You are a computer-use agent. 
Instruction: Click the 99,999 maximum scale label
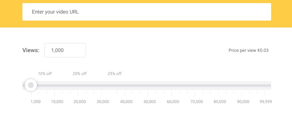(266, 102)
